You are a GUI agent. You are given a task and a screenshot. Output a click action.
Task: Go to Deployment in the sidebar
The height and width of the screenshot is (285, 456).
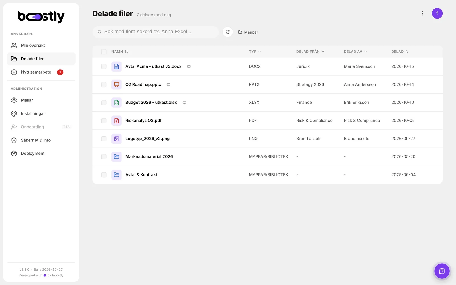click(41, 153)
